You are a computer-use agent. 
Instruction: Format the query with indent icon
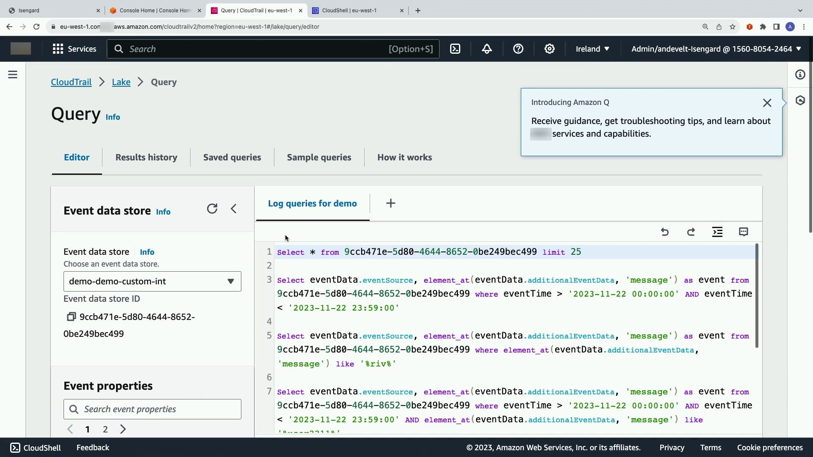tap(717, 232)
